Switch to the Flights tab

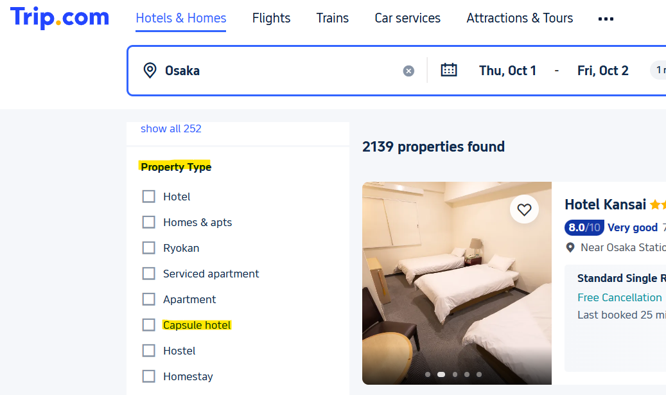(x=271, y=18)
